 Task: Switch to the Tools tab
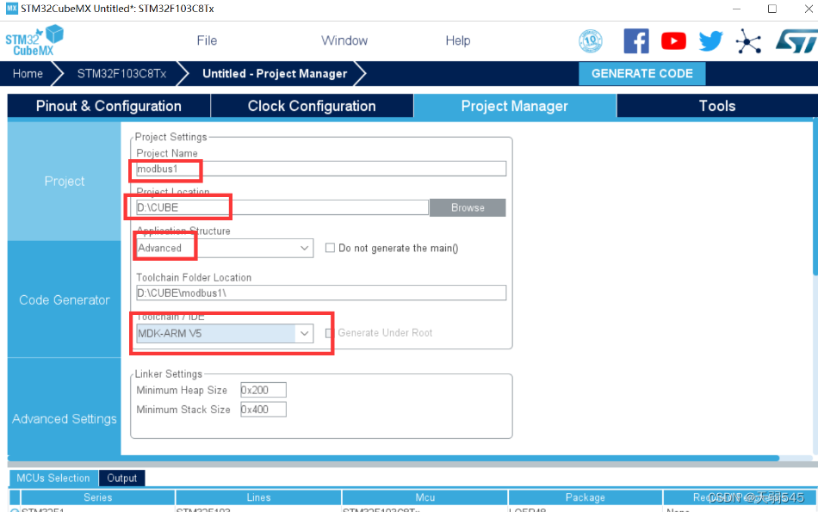tap(717, 106)
